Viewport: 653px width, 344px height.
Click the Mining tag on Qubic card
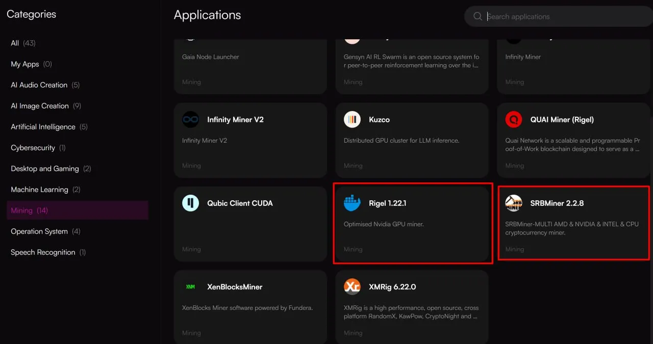pos(191,249)
